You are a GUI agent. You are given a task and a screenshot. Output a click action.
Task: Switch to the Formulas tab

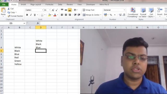click(49, 5)
